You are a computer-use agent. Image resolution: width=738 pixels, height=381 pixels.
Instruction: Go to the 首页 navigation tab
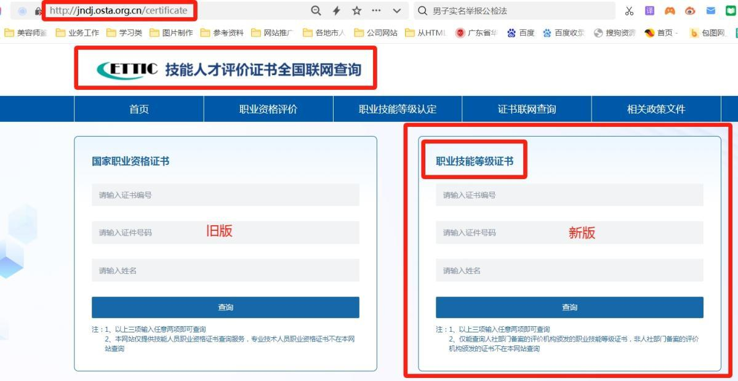(x=139, y=109)
